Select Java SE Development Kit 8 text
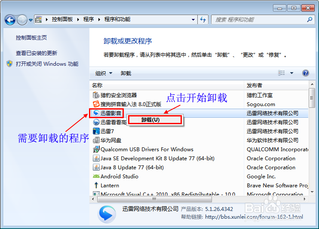 157,159
